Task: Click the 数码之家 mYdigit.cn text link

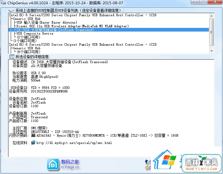Action: click(70, 164)
